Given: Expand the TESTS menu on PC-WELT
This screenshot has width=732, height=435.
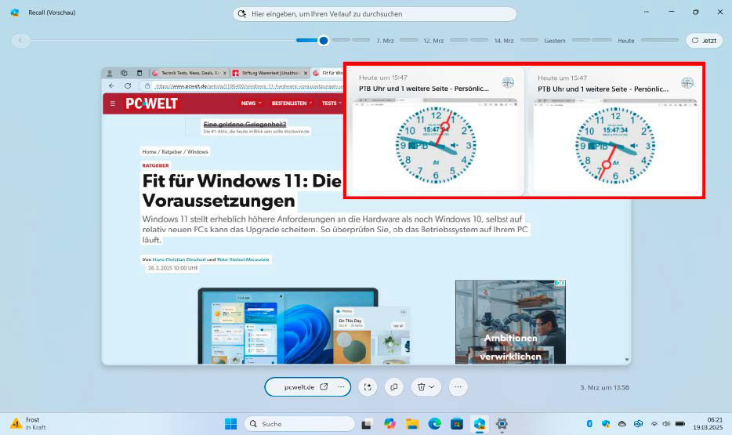Looking at the screenshot, I should point(332,103).
